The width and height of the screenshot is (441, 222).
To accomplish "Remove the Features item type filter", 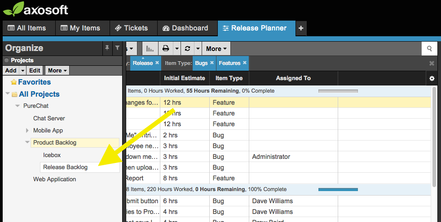I will (x=245, y=63).
